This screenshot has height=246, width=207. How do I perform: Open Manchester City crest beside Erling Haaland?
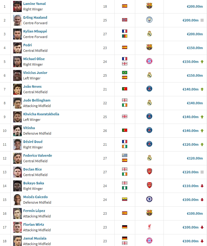pyautogui.click(x=149, y=20)
